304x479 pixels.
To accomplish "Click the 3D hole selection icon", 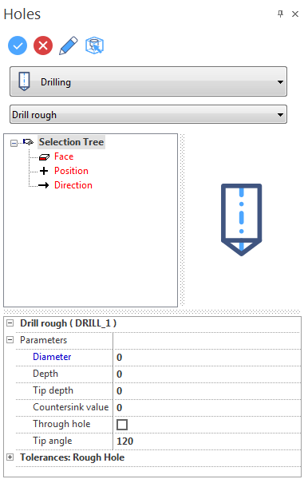I will pos(94,46).
